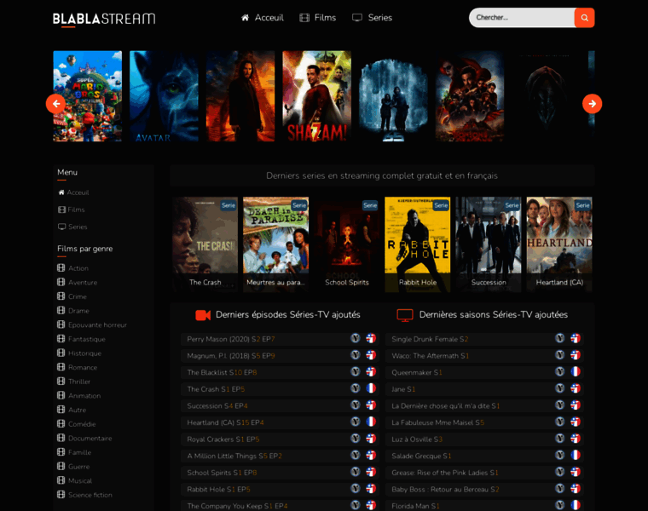This screenshot has width=648, height=511.
Task: Click the VO round icon on Single Drunk Female row
Action: pyautogui.click(x=559, y=338)
